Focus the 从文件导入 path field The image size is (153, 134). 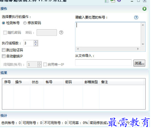tap(103, 63)
